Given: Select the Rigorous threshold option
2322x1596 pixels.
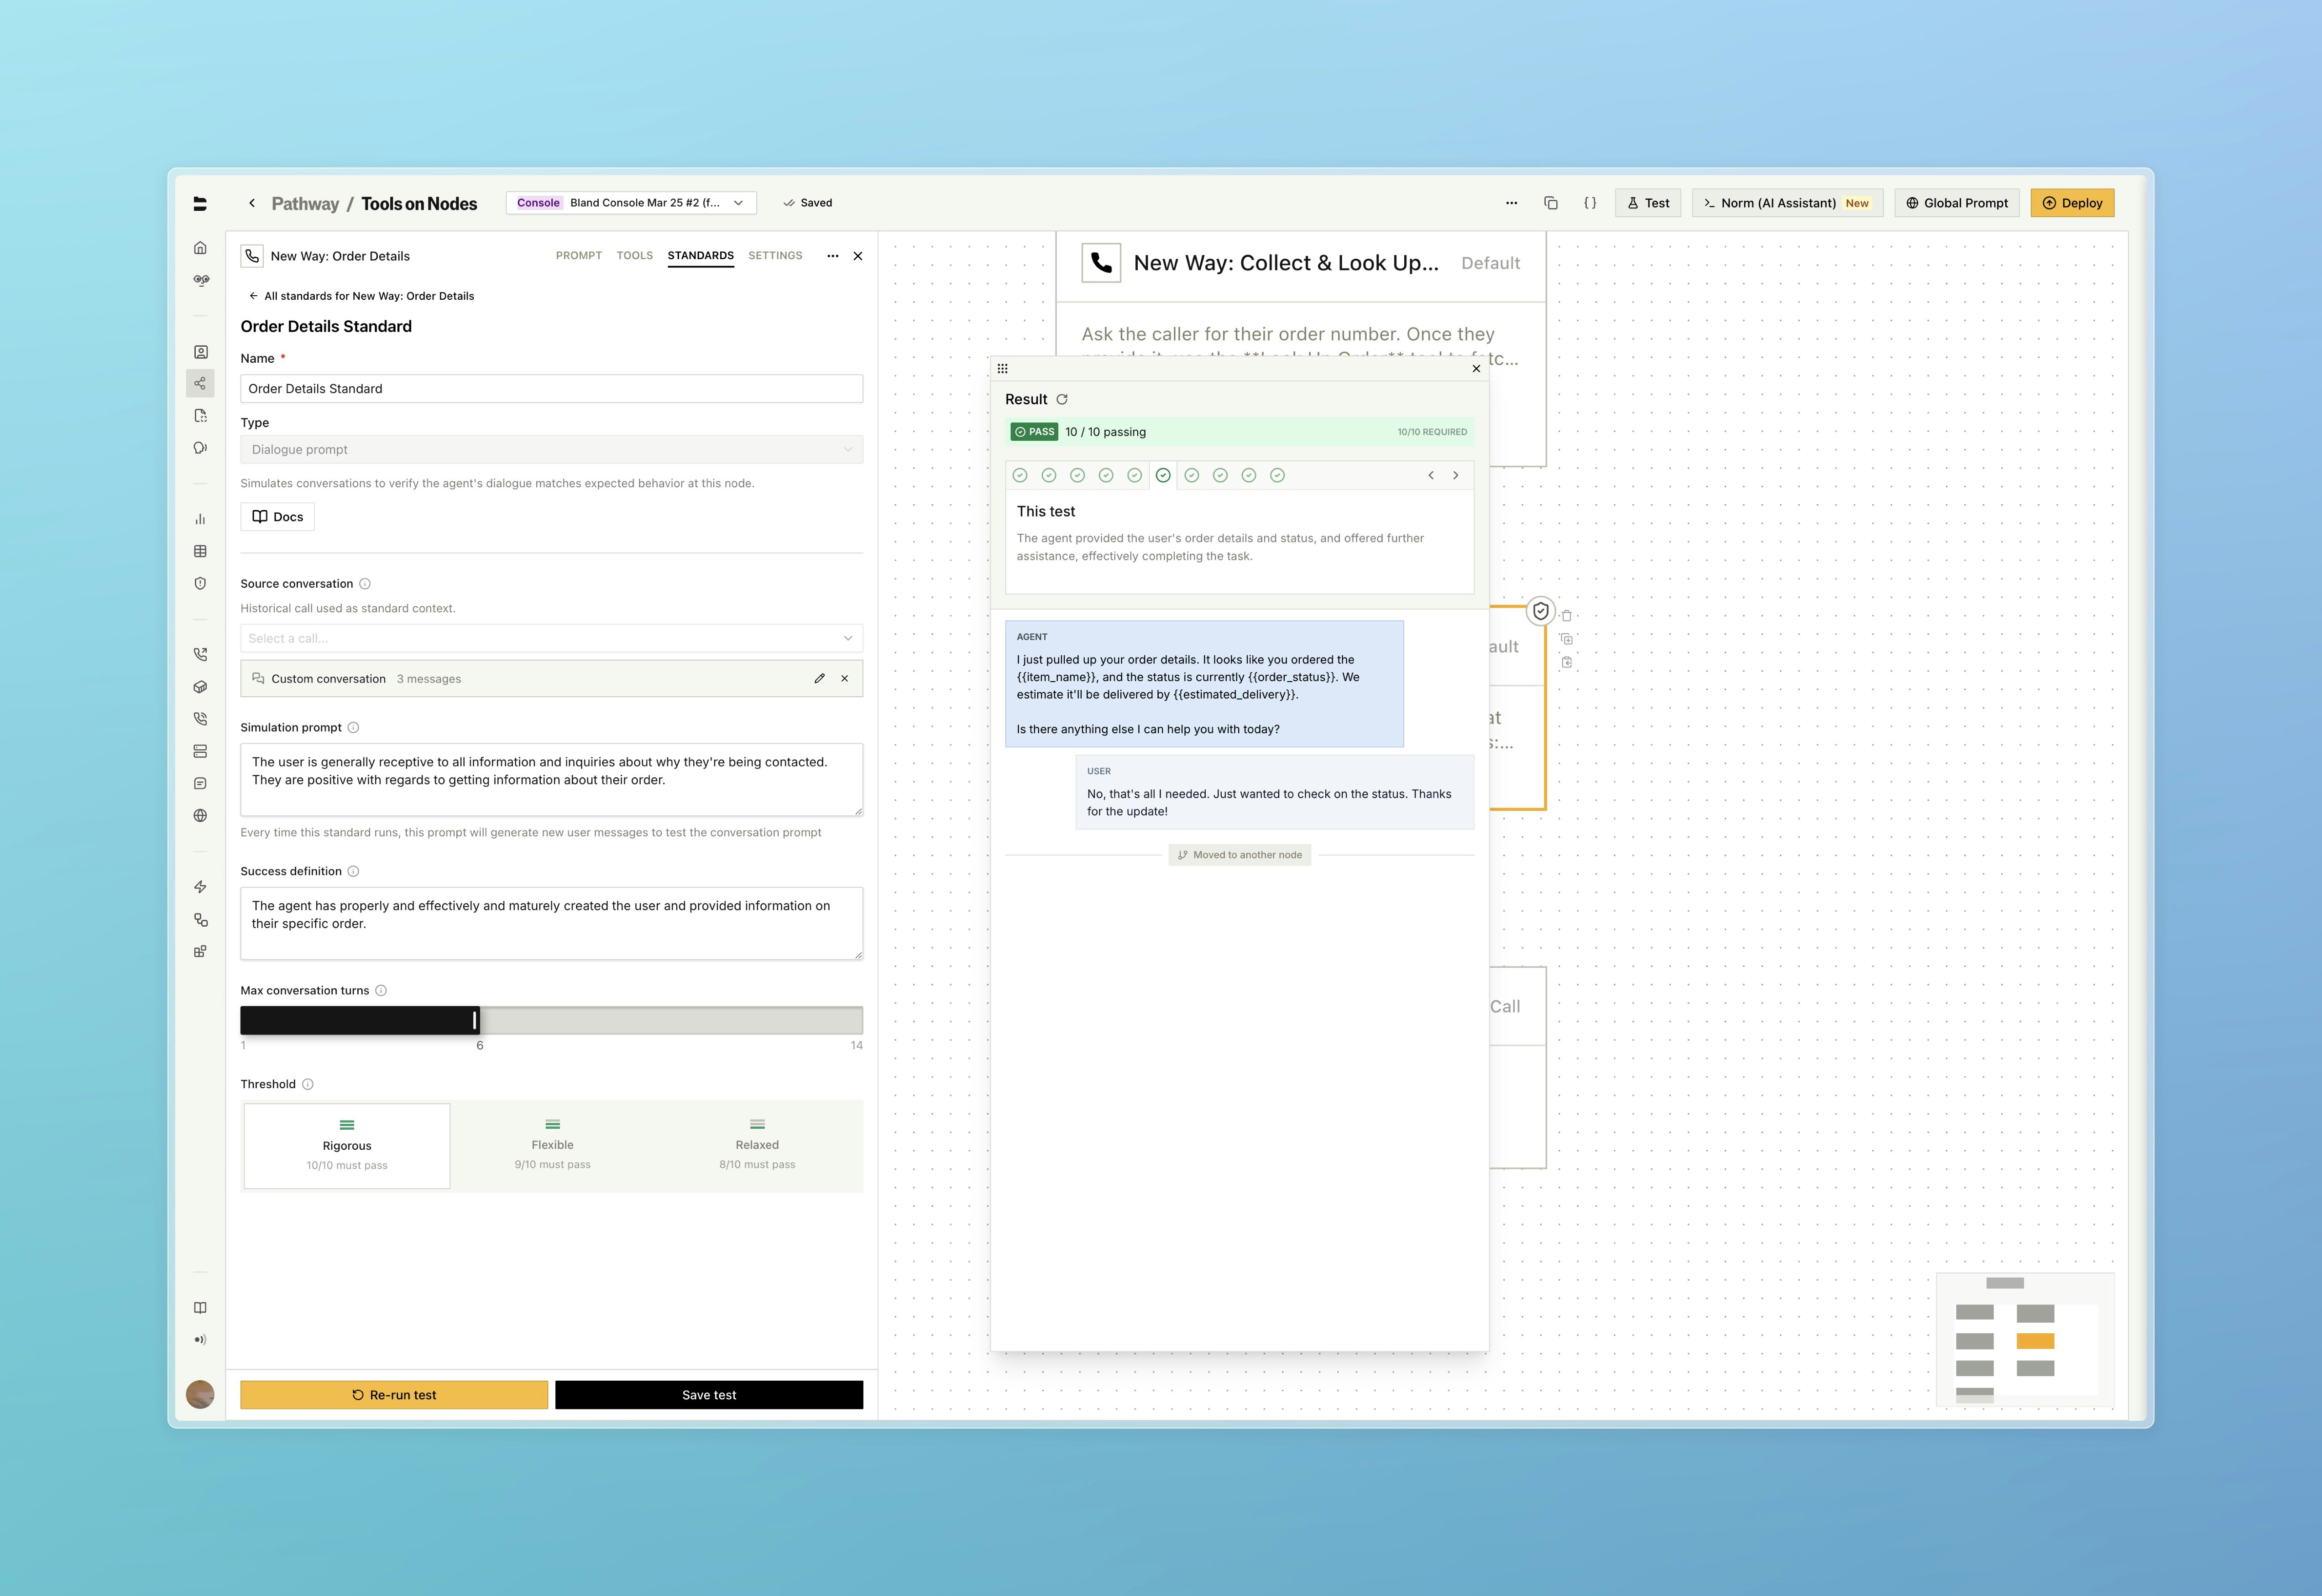Looking at the screenshot, I should pos(346,1145).
